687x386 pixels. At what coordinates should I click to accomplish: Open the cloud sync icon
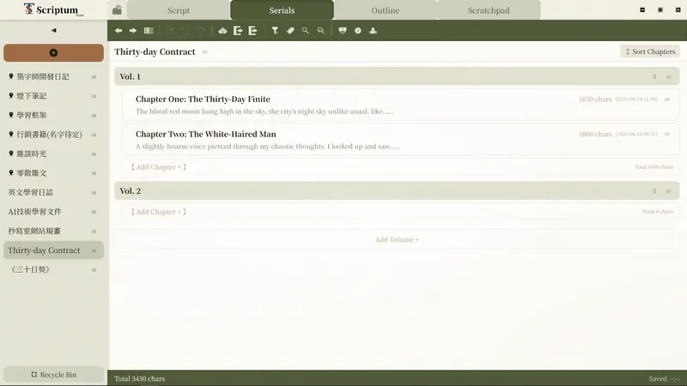(222, 31)
